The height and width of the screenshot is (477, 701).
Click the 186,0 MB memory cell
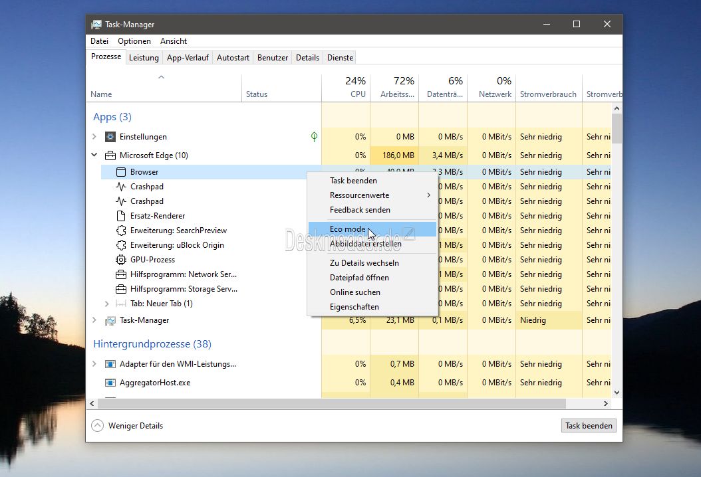click(395, 155)
